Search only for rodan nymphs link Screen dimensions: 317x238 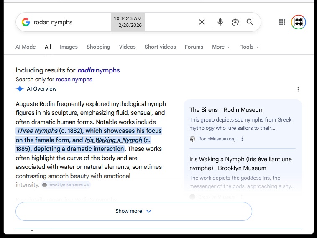pyautogui.click(x=74, y=80)
